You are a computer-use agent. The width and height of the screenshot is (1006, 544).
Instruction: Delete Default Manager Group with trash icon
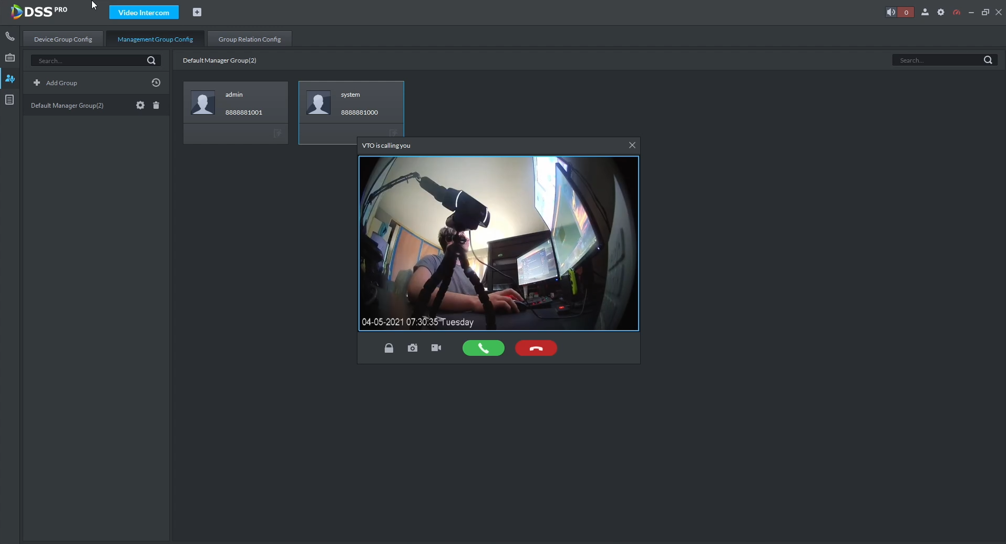pos(156,105)
